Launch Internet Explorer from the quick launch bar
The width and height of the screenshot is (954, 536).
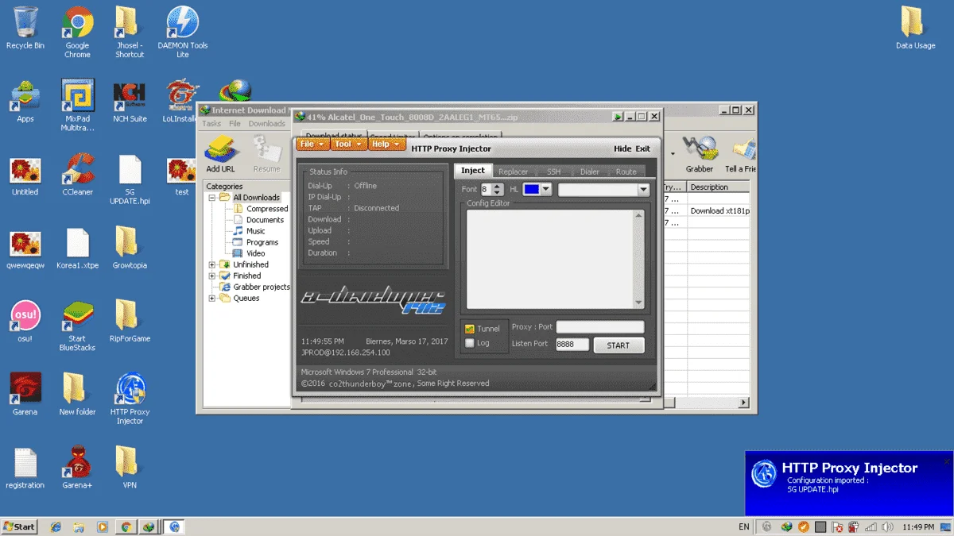pyautogui.click(x=56, y=526)
